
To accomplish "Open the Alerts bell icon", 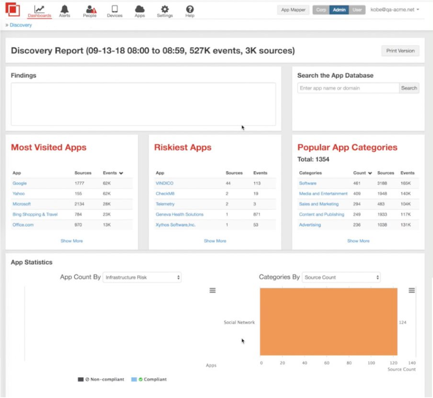I will coord(64,12).
